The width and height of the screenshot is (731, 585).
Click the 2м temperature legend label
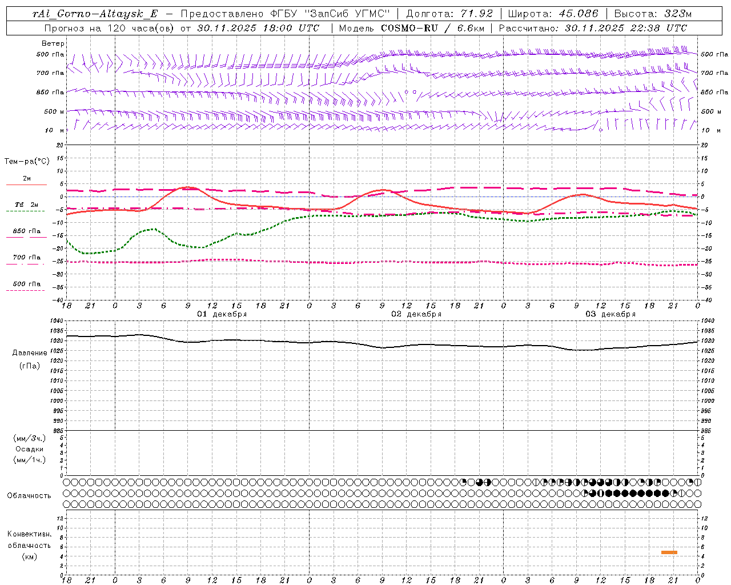point(27,178)
